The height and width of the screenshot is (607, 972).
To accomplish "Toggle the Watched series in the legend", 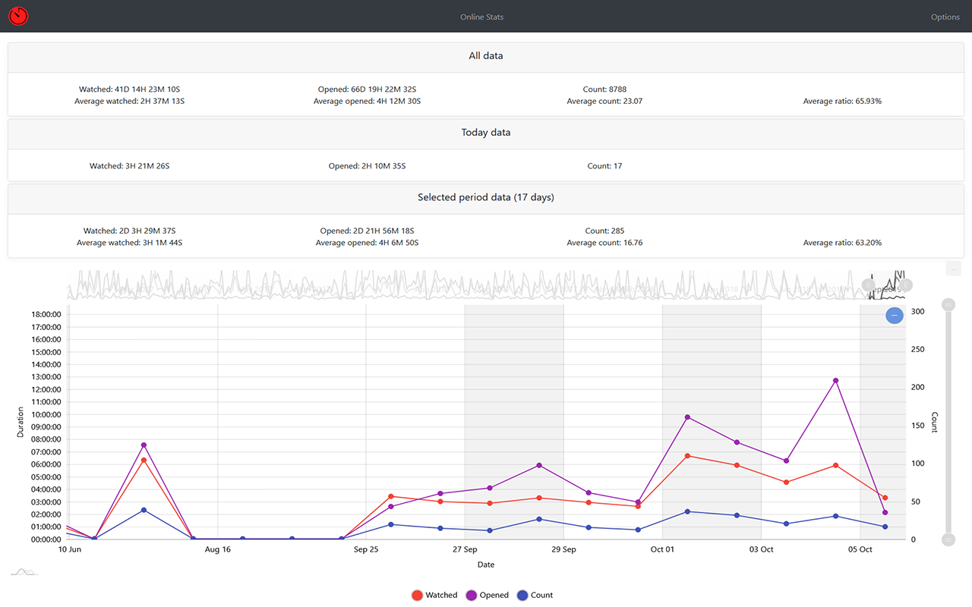I will tap(434, 596).
